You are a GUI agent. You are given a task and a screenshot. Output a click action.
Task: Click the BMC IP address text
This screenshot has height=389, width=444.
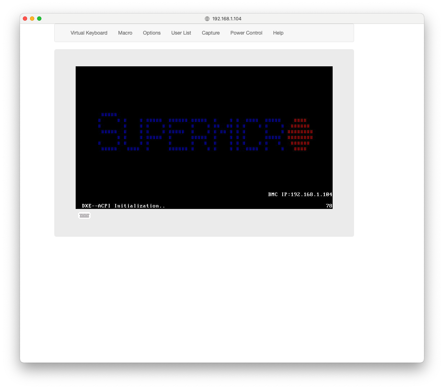(x=300, y=194)
